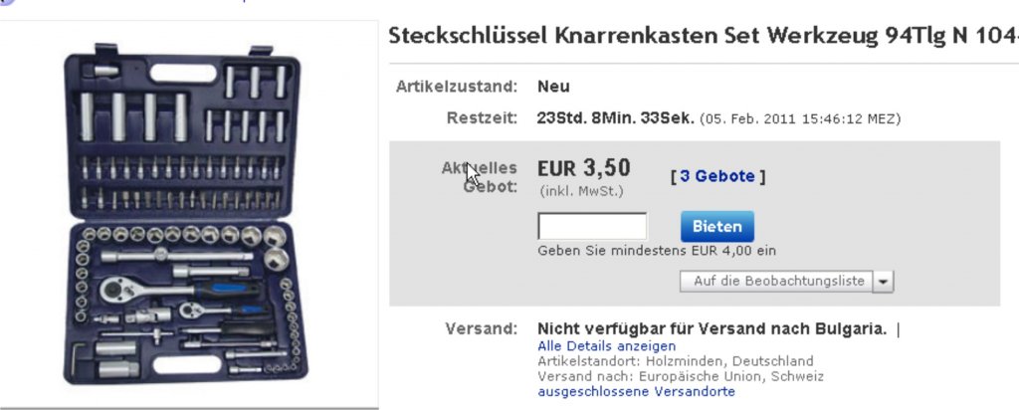1019x410 pixels.
Task: Focus the bid amount input field
Action: point(592,226)
